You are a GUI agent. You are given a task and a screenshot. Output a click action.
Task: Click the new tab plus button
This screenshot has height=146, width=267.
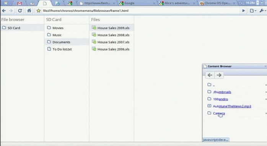pos(241,3)
